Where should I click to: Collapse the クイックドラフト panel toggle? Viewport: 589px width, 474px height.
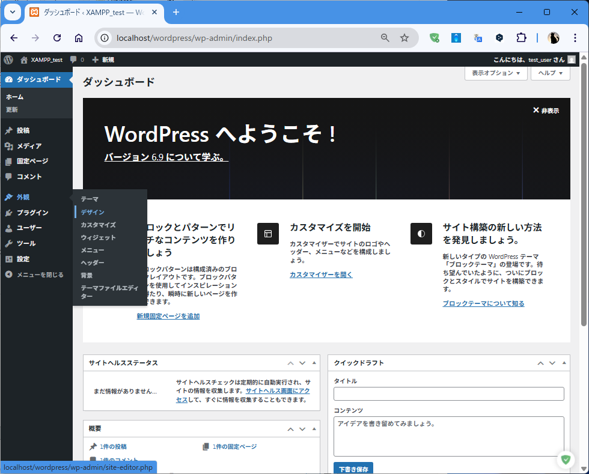click(564, 363)
